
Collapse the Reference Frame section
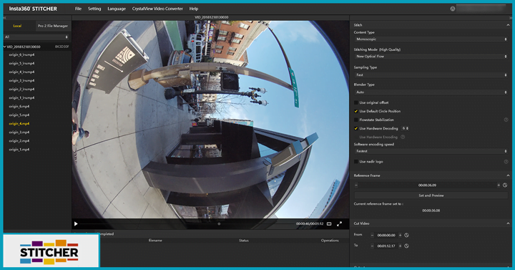coord(508,175)
